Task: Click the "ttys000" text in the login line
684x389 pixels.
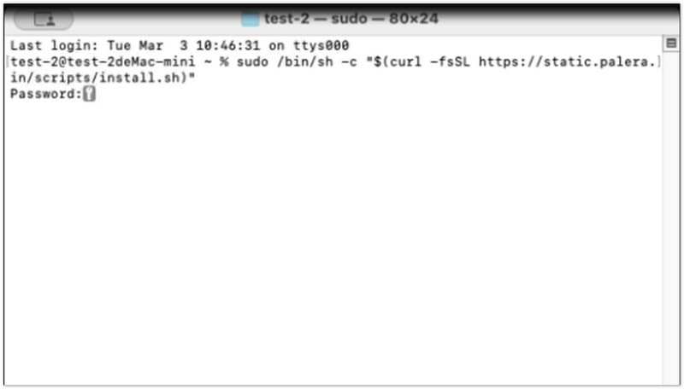Action: tap(321, 45)
